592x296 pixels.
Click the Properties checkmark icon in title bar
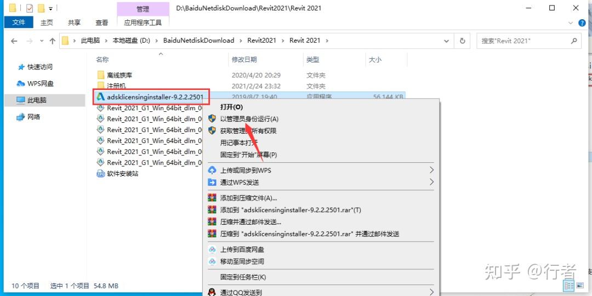coord(30,8)
